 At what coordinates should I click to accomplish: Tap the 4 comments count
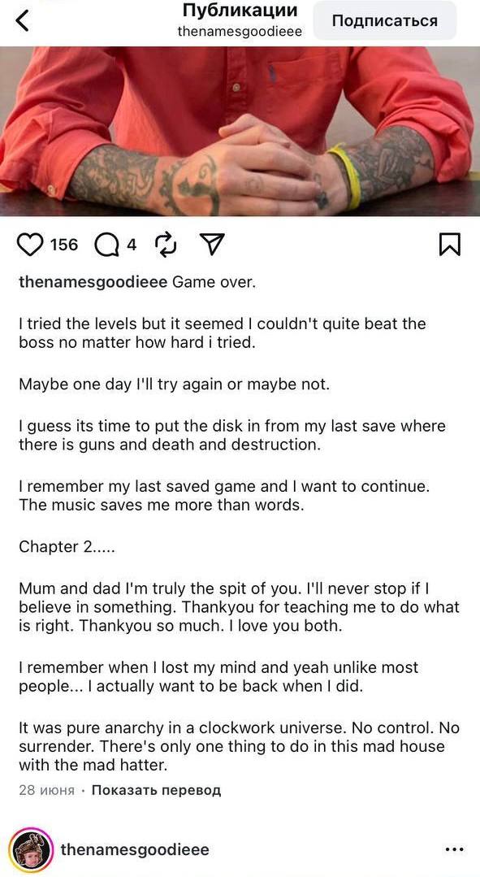tap(132, 245)
